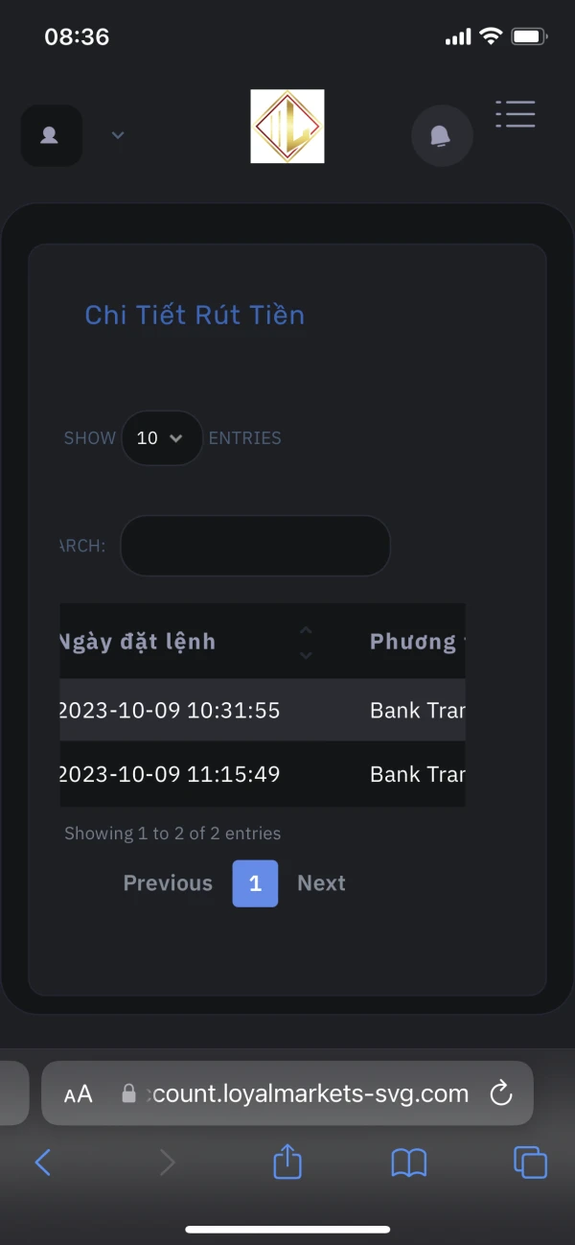The image size is (575, 1245).
Task: Navigate back in Safari
Action: click(43, 1163)
